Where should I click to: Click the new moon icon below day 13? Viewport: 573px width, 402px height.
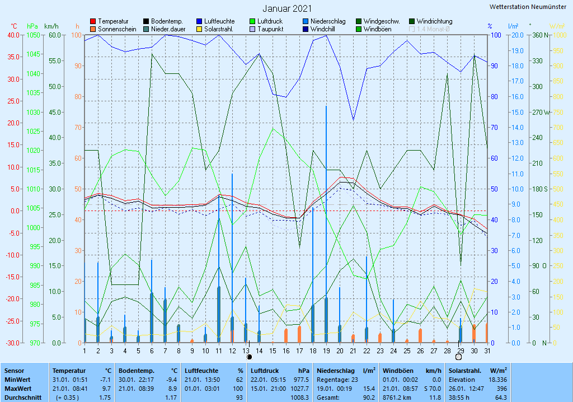249,357
